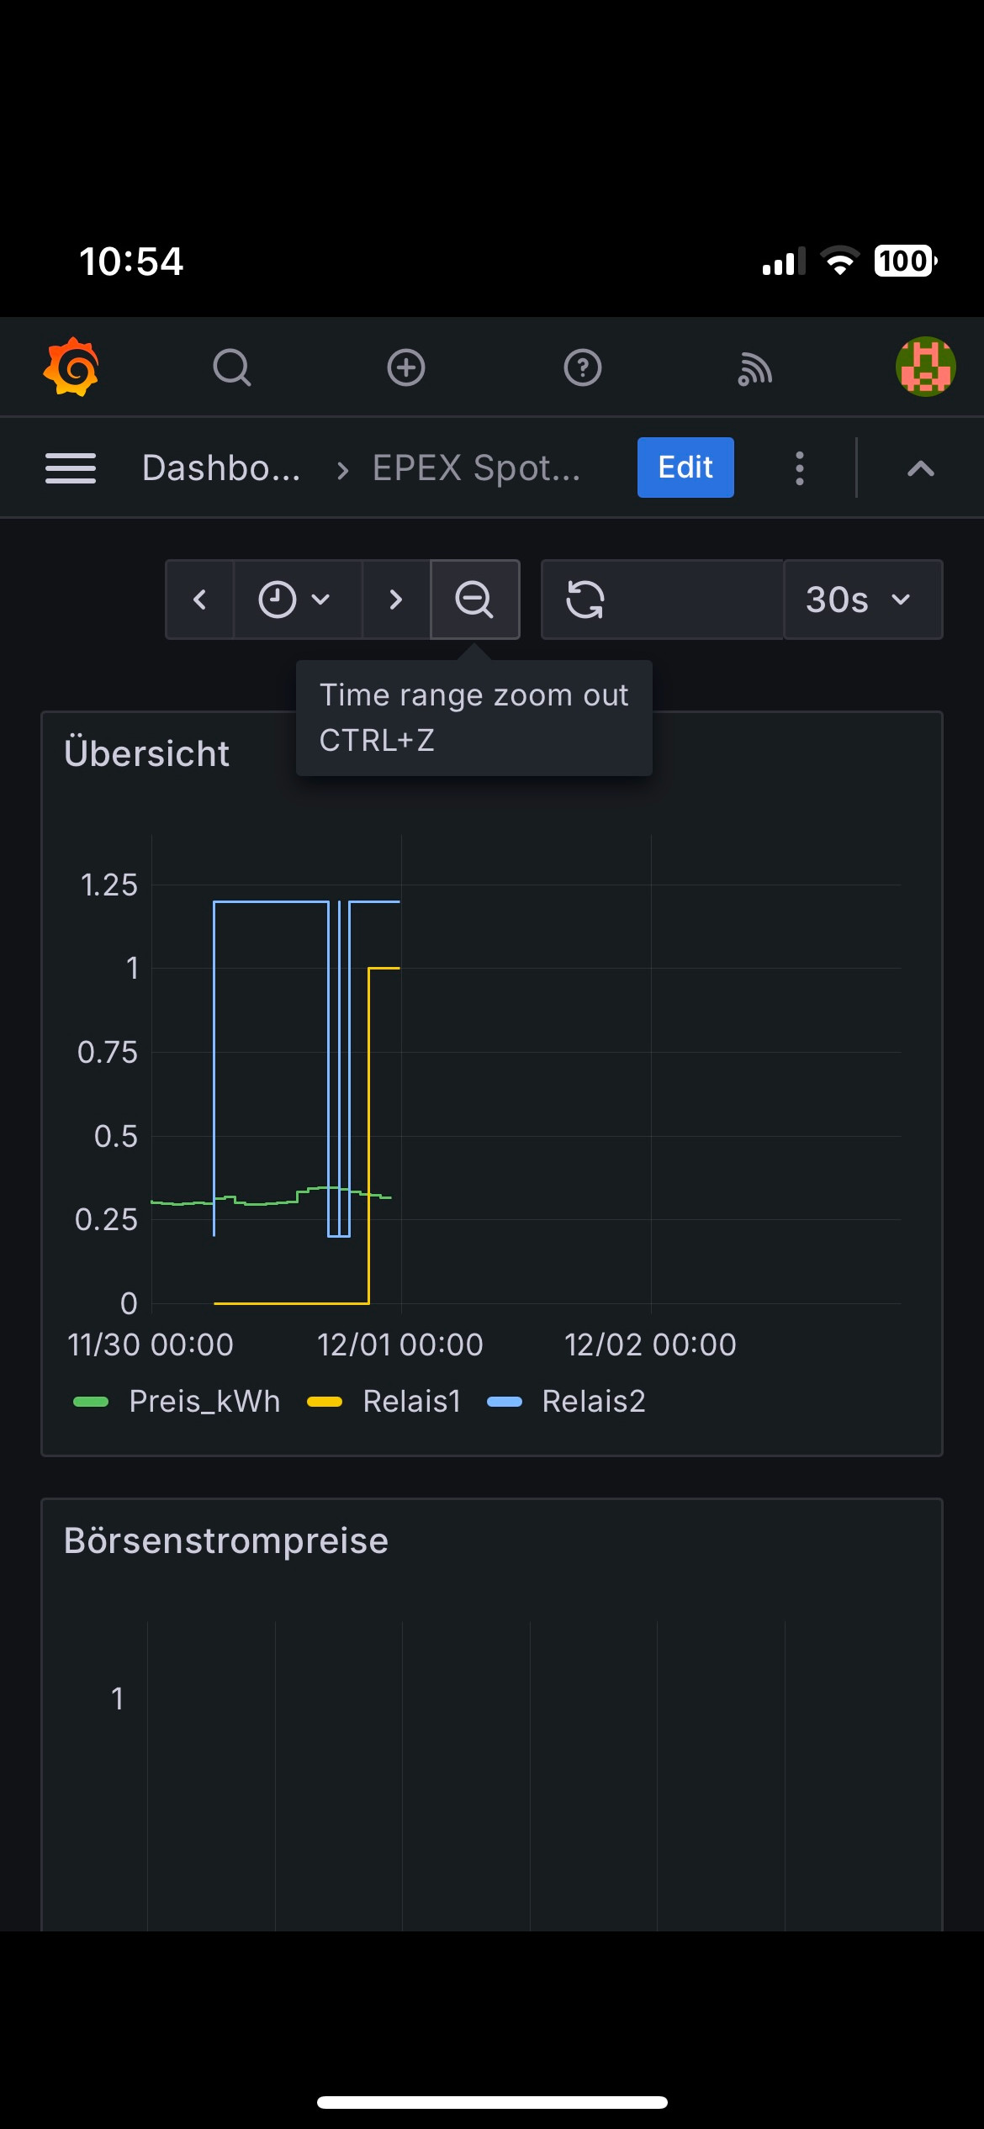Open the time picker dropdown

[295, 600]
